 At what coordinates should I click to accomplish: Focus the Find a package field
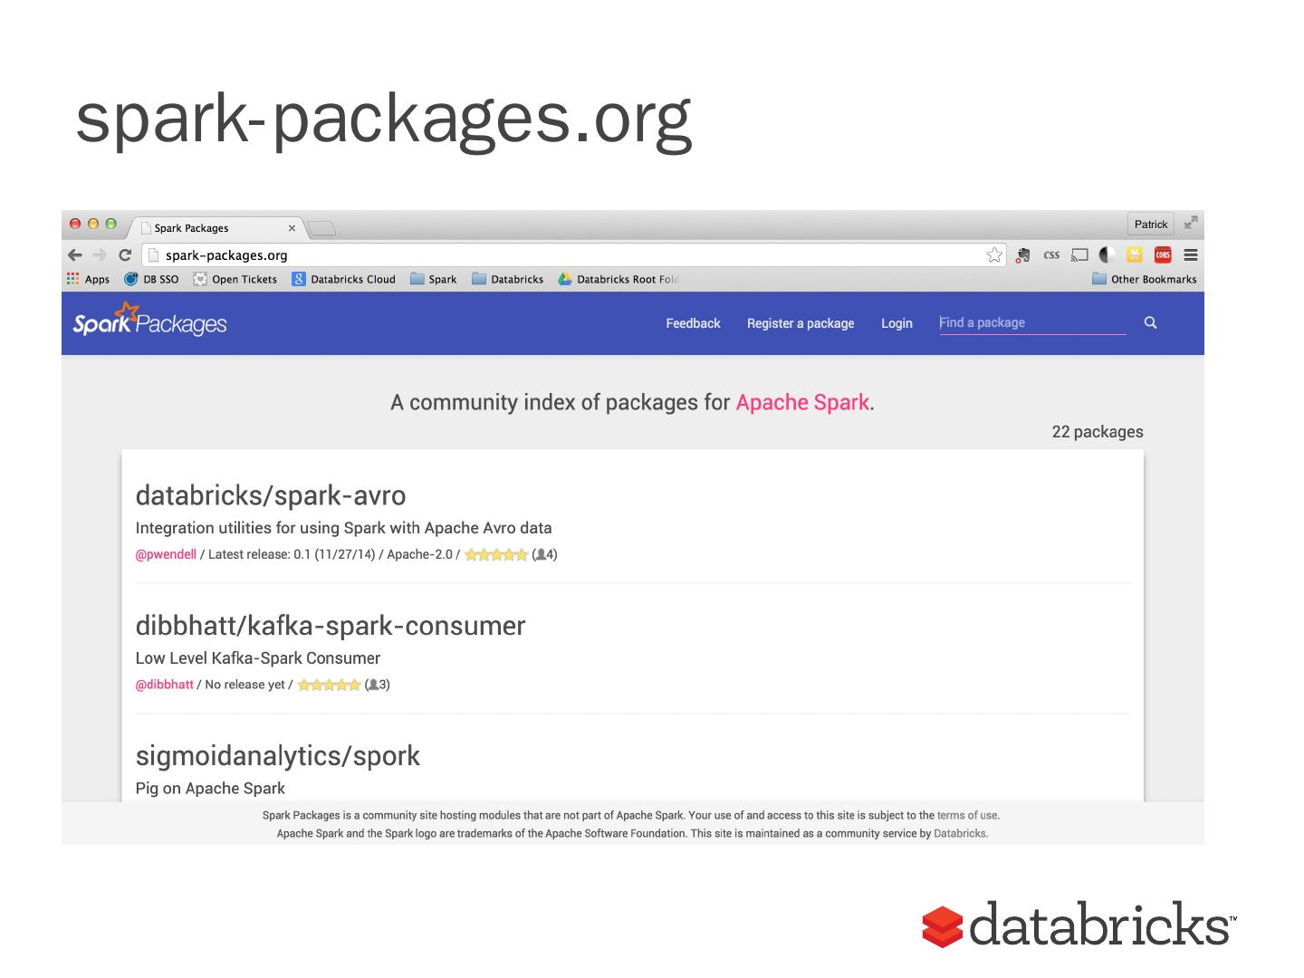point(1032,323)
